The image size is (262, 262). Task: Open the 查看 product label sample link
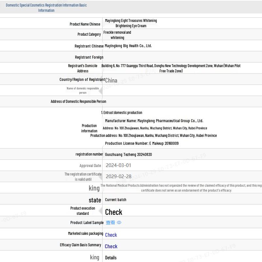[x=110, y=223]
